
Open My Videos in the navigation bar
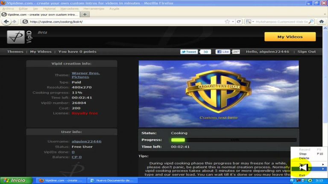coord(41,52)
